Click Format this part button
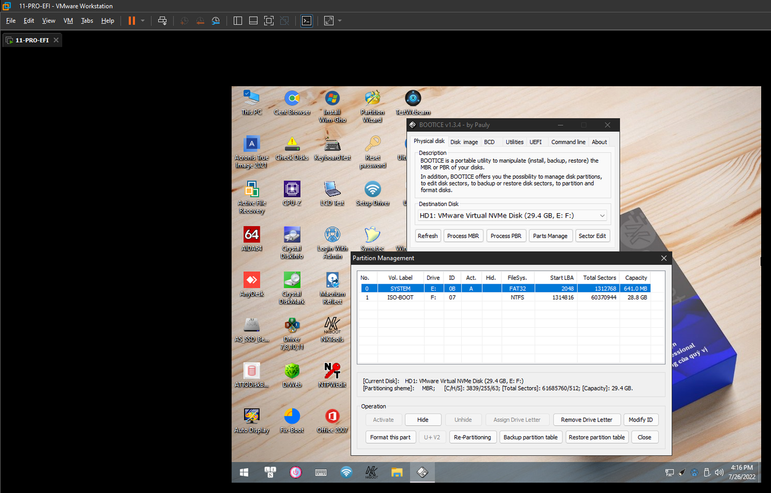Screen dimensions: 771x493 click(390, 437)
